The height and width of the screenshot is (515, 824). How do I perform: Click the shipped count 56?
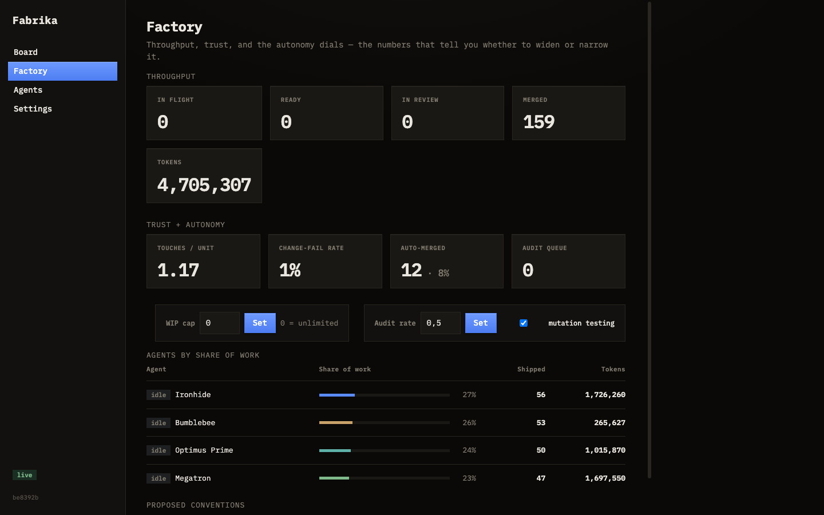tap(541, 395)
